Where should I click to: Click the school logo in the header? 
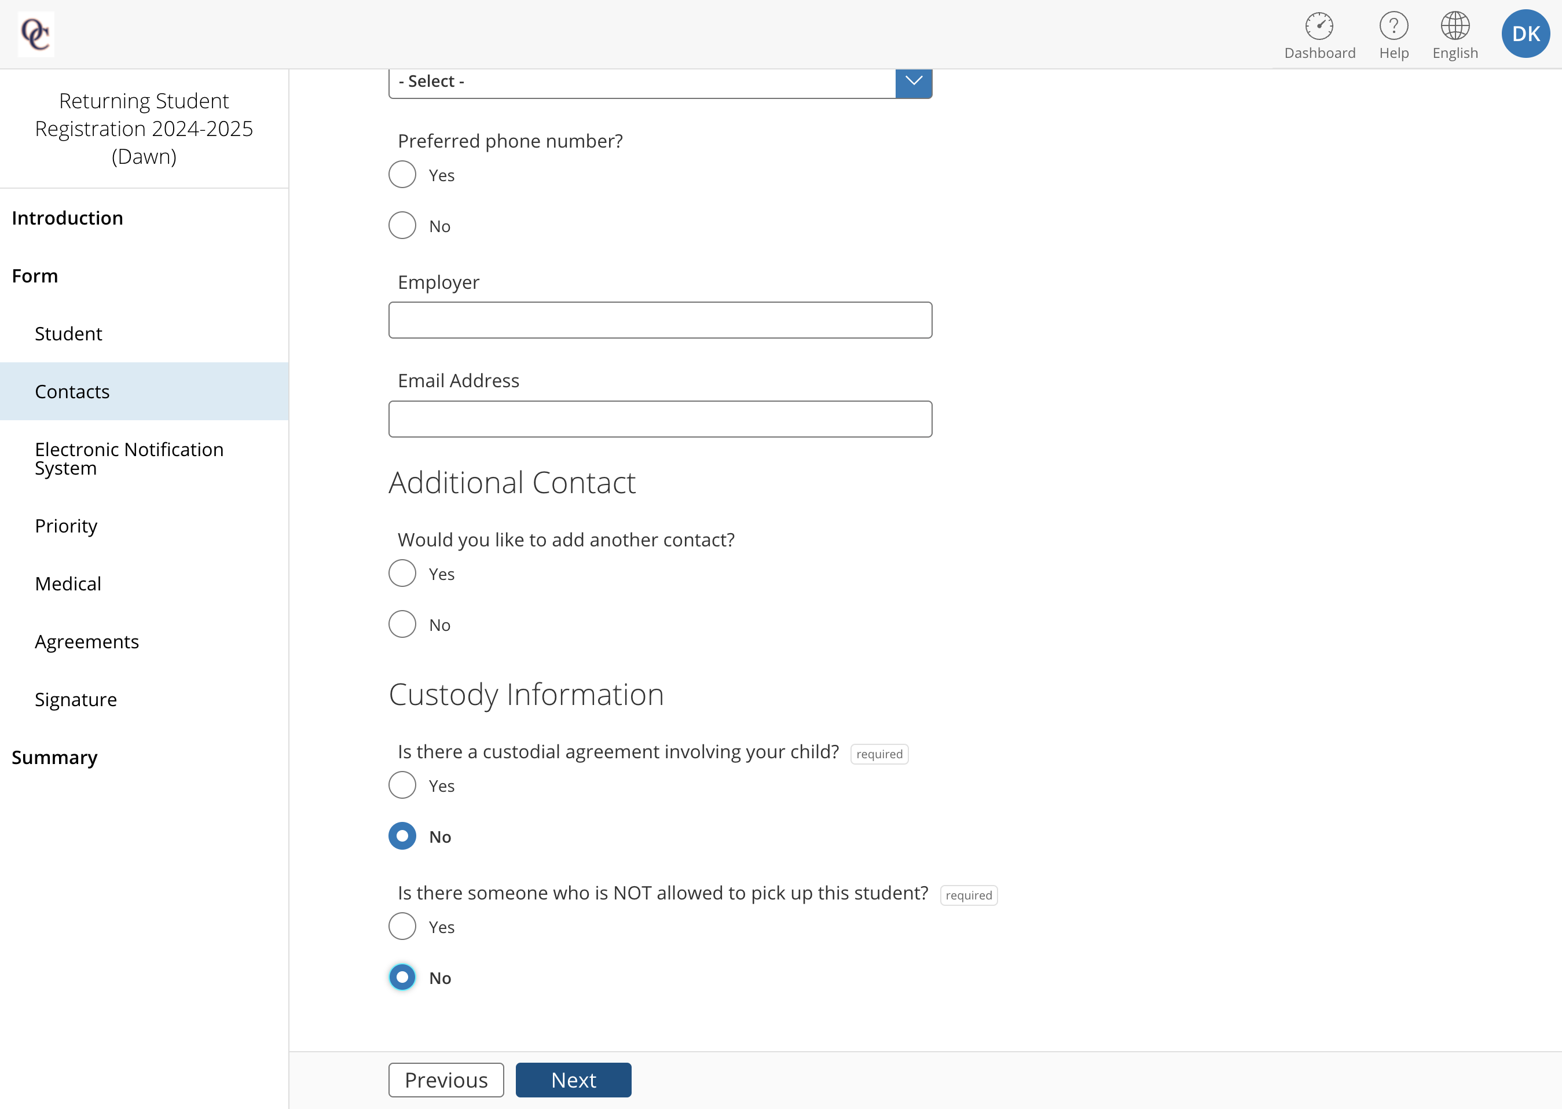tap(35, 34)
